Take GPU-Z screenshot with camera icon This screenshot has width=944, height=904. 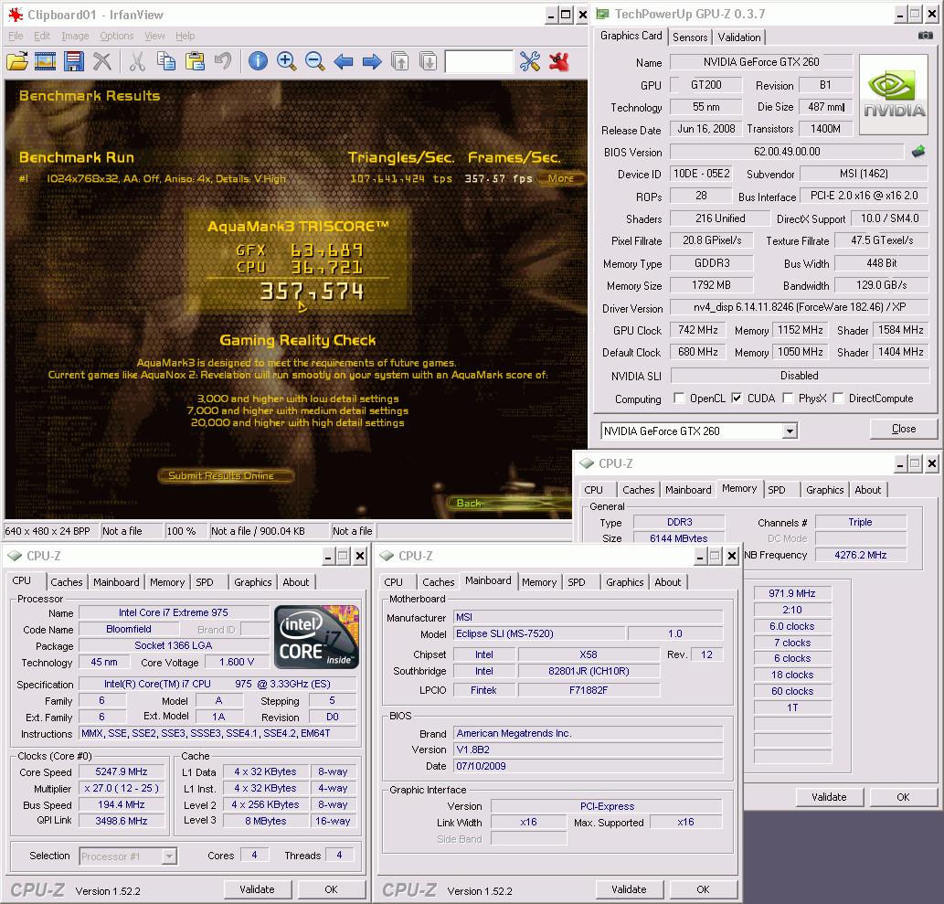point(926,37)
